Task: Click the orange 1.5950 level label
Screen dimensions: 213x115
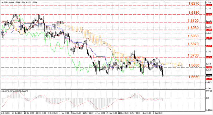Action: point(193,36)
